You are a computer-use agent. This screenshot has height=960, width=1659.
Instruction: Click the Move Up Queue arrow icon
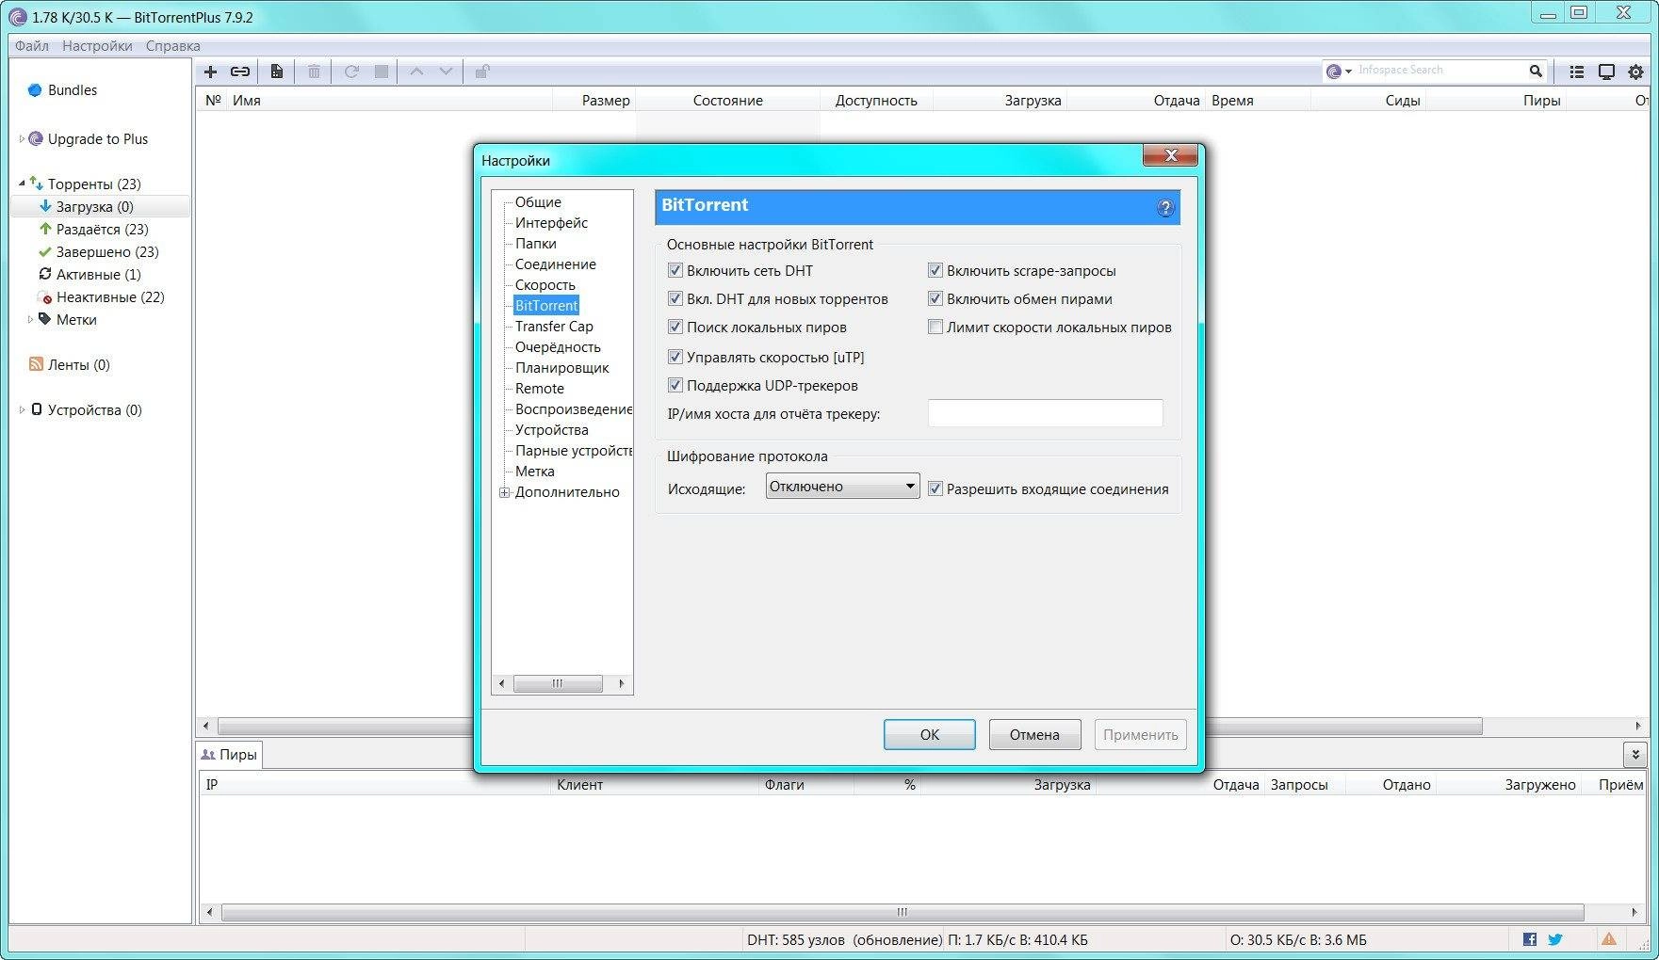pos(416,72)
